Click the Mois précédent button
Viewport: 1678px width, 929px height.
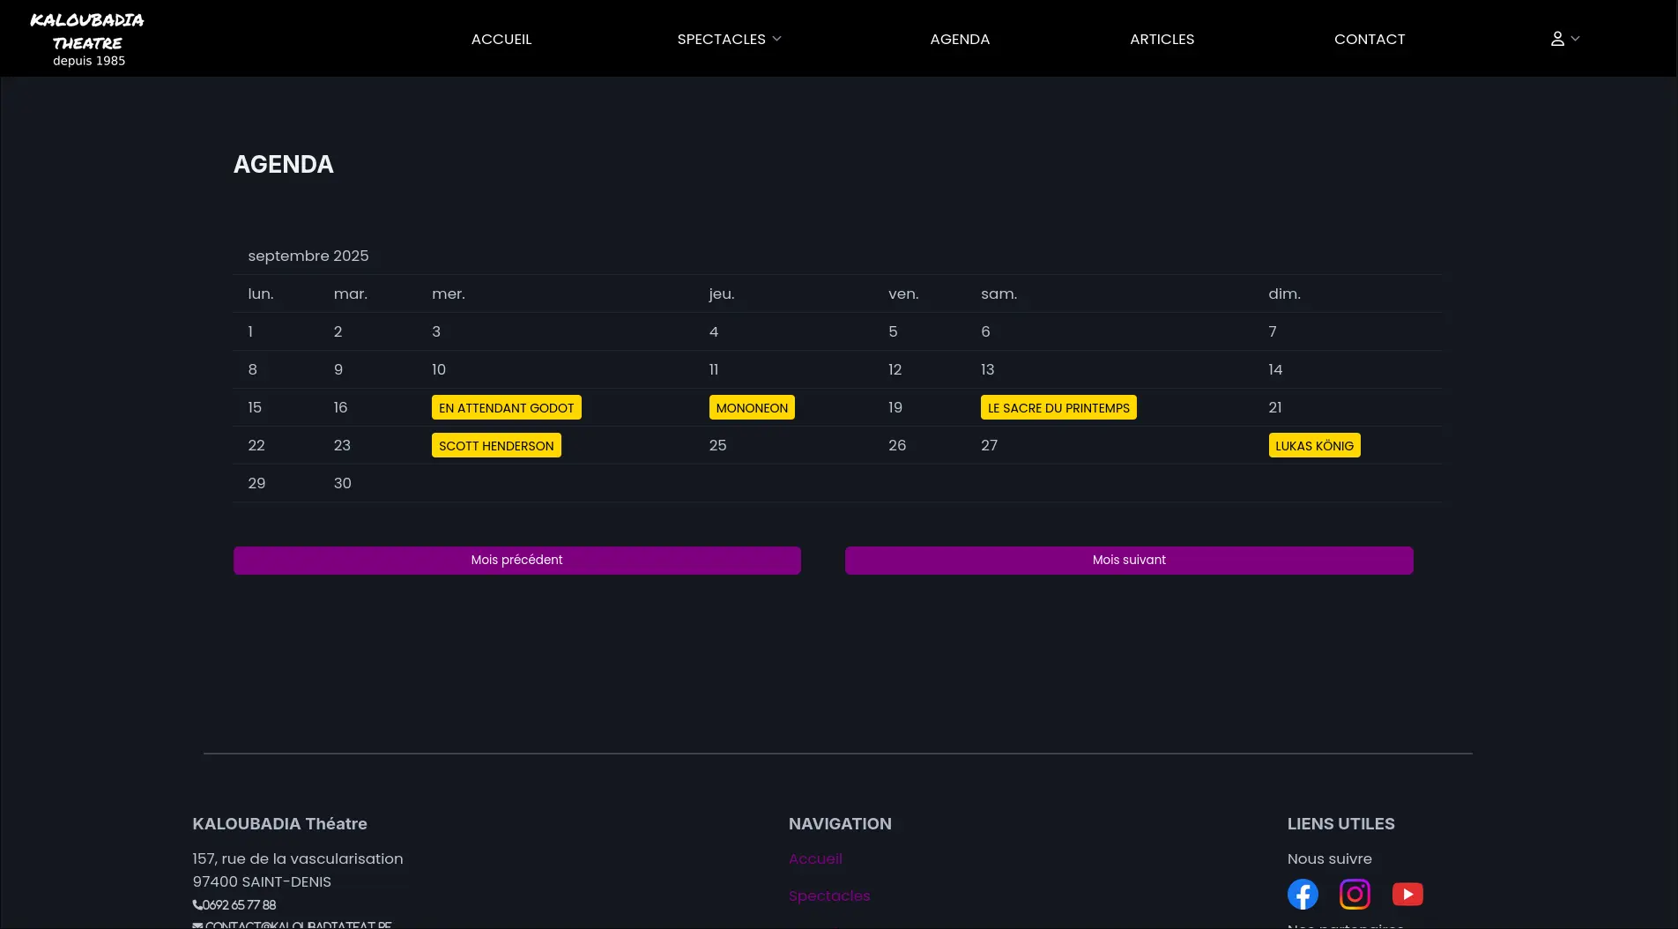coord(516,560)
